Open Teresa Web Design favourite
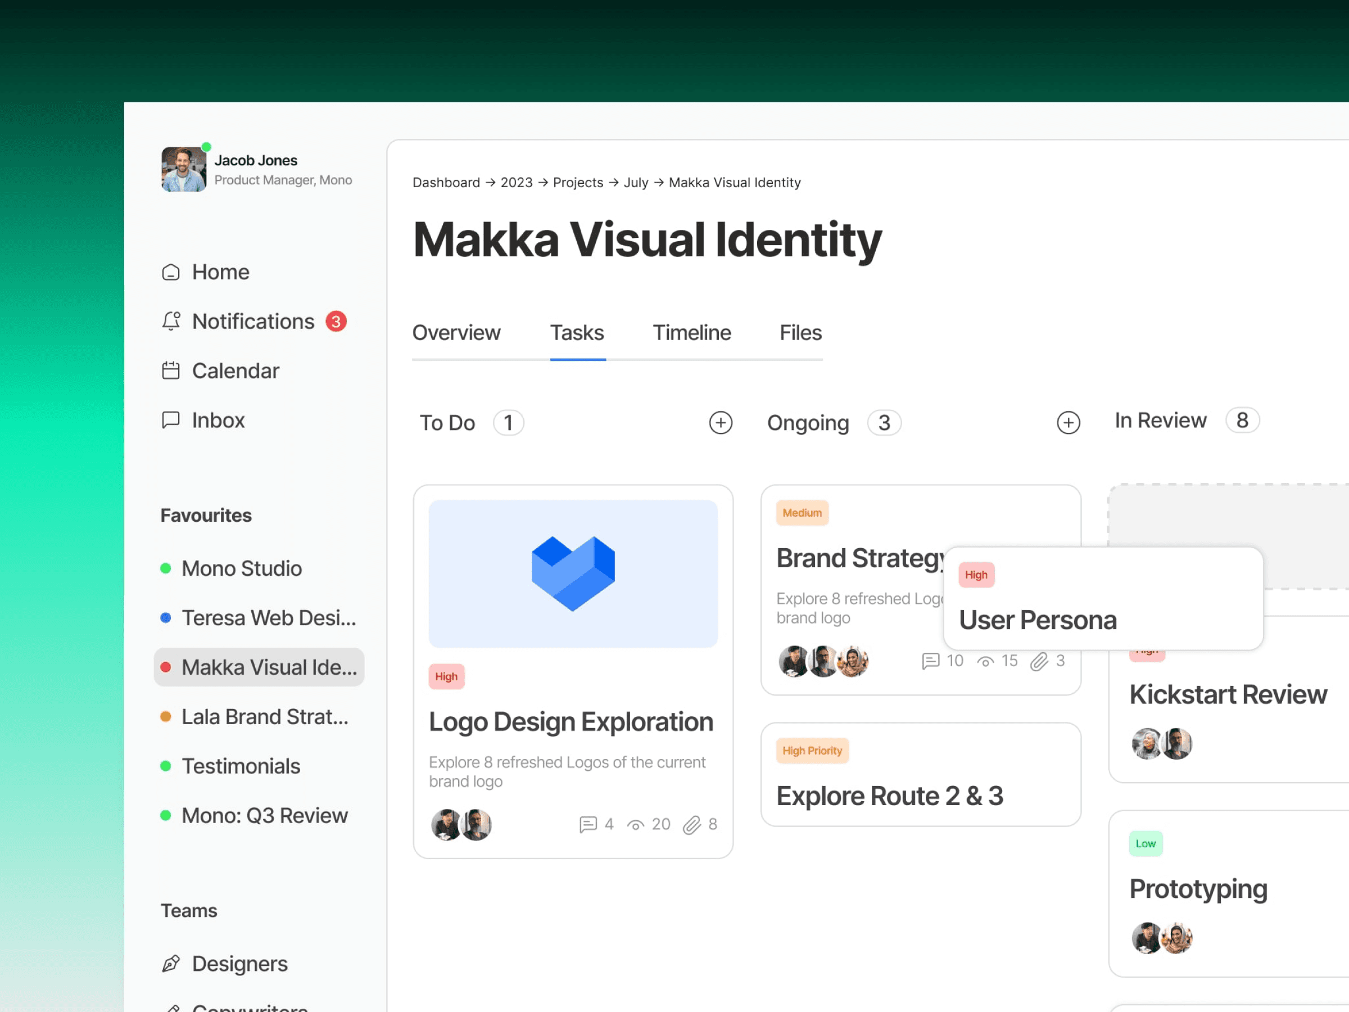The height and width of the screenshot is (1012, 1349). point(268,618)
